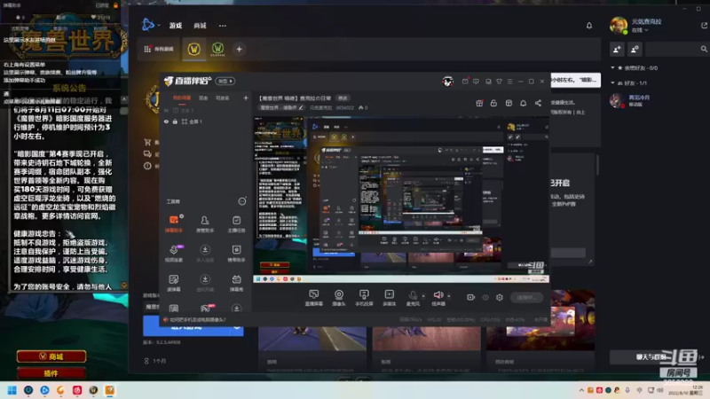The image size is (710, 399).
Task: Open 所有游戏 all games grid
Action: pos(159,49)
